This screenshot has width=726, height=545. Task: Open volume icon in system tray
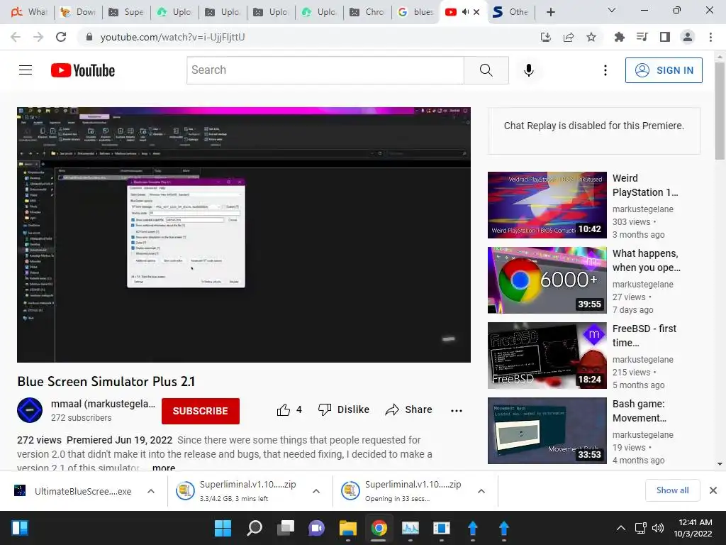(x=657, y=528)
